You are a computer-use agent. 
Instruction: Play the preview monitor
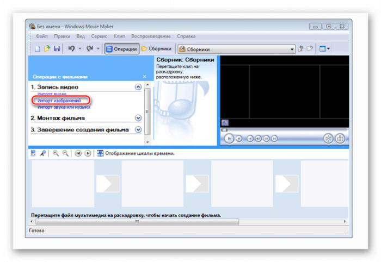[229, 139]
